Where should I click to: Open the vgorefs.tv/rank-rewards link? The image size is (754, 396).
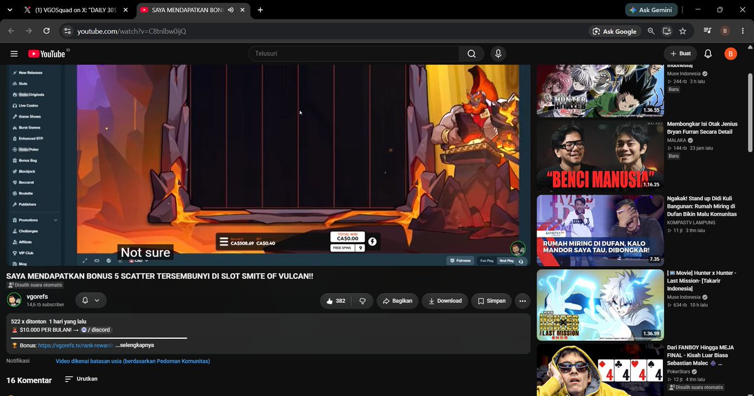75,345
